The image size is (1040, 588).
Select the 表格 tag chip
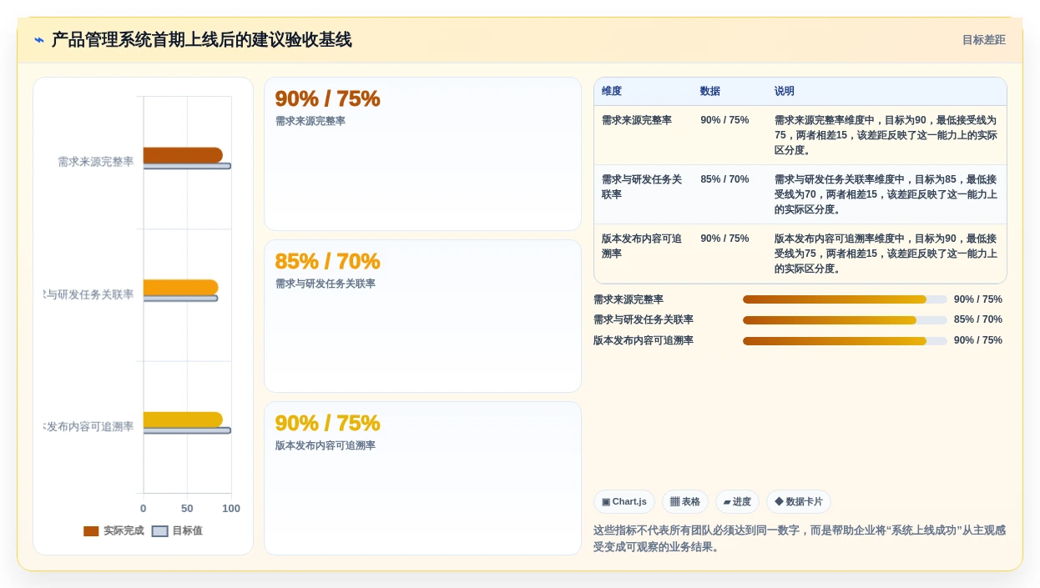click(685, 502)
